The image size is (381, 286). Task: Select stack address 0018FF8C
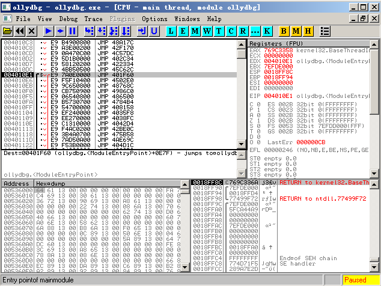[x=207, y=182]
